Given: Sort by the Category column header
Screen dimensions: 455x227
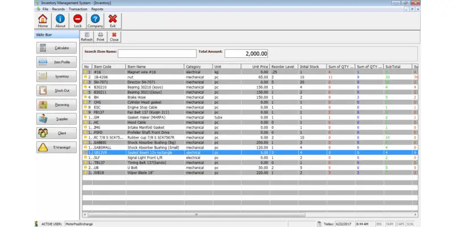Looking at the screenshot, I should (198, 66).
